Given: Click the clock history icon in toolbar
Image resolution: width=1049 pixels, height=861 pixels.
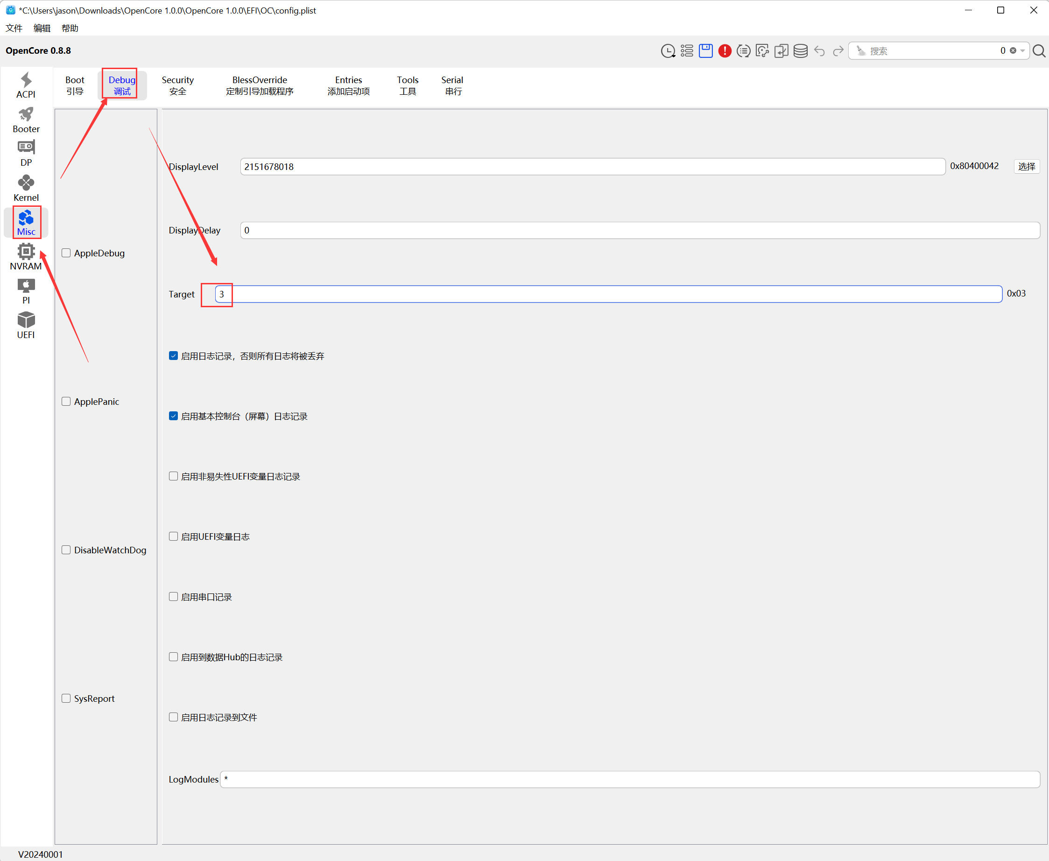Looking at the screenshot, I should (667, 51).
